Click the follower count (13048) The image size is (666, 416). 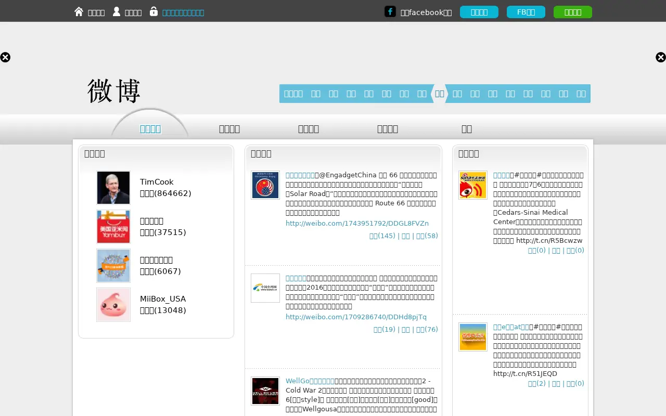click(x=163, y=310)
